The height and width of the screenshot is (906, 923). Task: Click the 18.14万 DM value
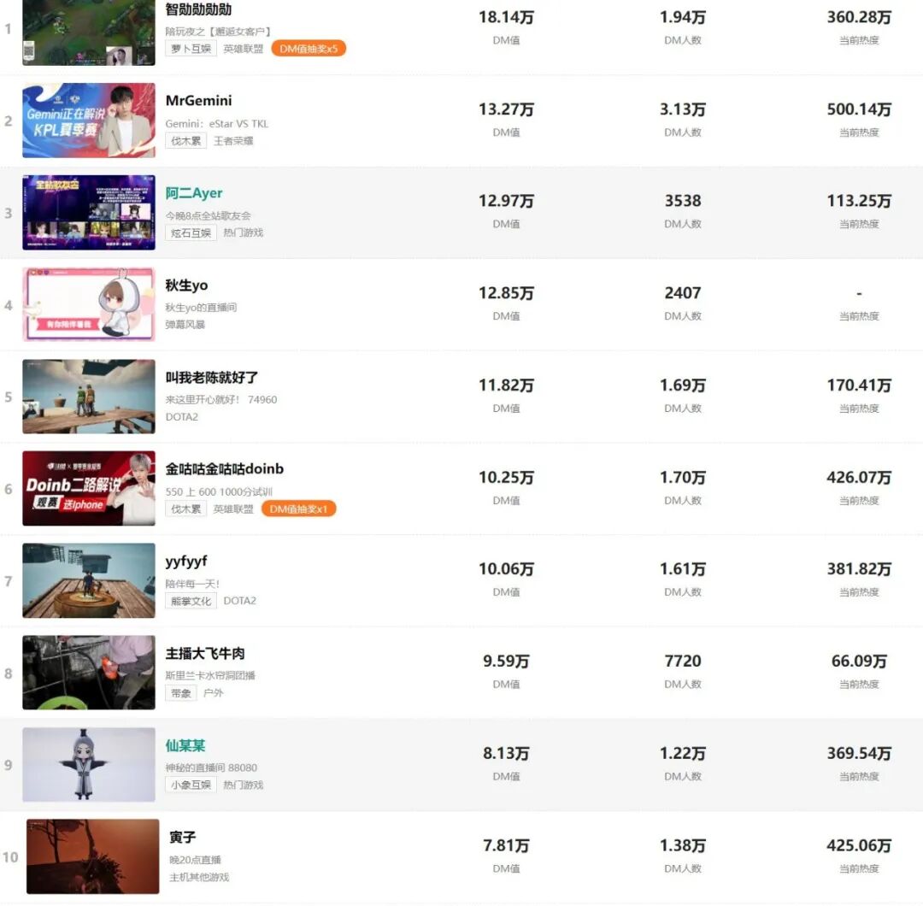pos(506,17)
